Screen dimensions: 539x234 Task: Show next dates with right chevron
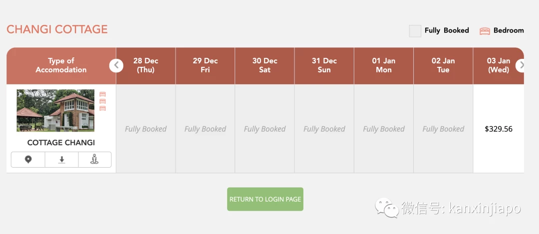[x=521, y=65]
